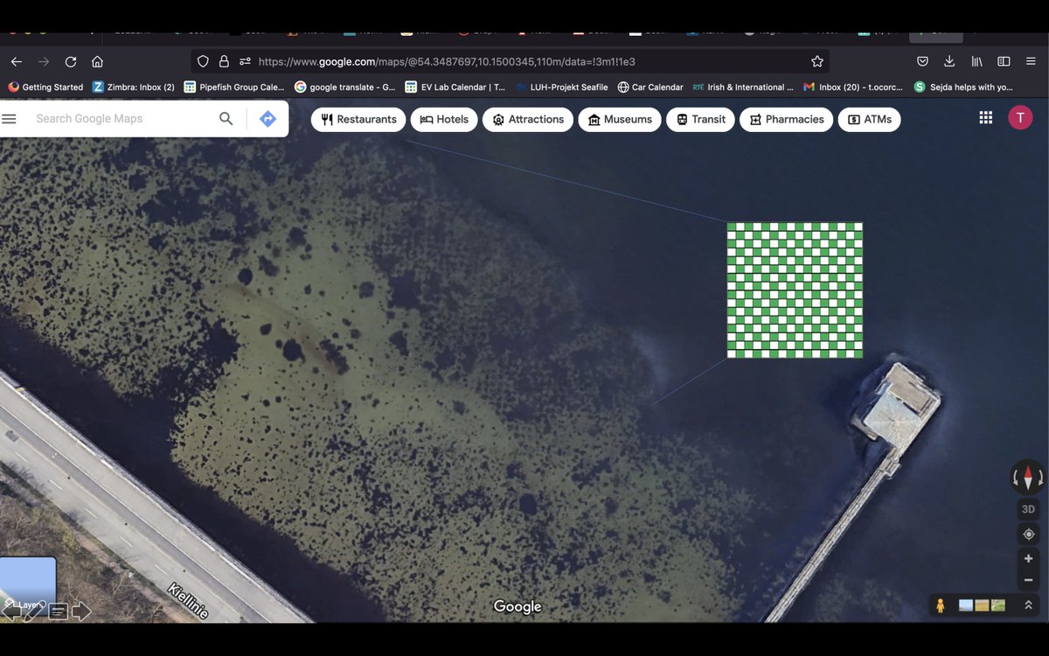Open the first imagery thumbnail in the strip
Screen dimensions: 1049x656
965,605
